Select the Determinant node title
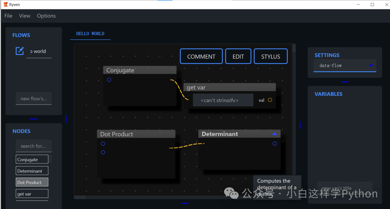The width and height of the screenshot is (390, 209). point(220,134)
